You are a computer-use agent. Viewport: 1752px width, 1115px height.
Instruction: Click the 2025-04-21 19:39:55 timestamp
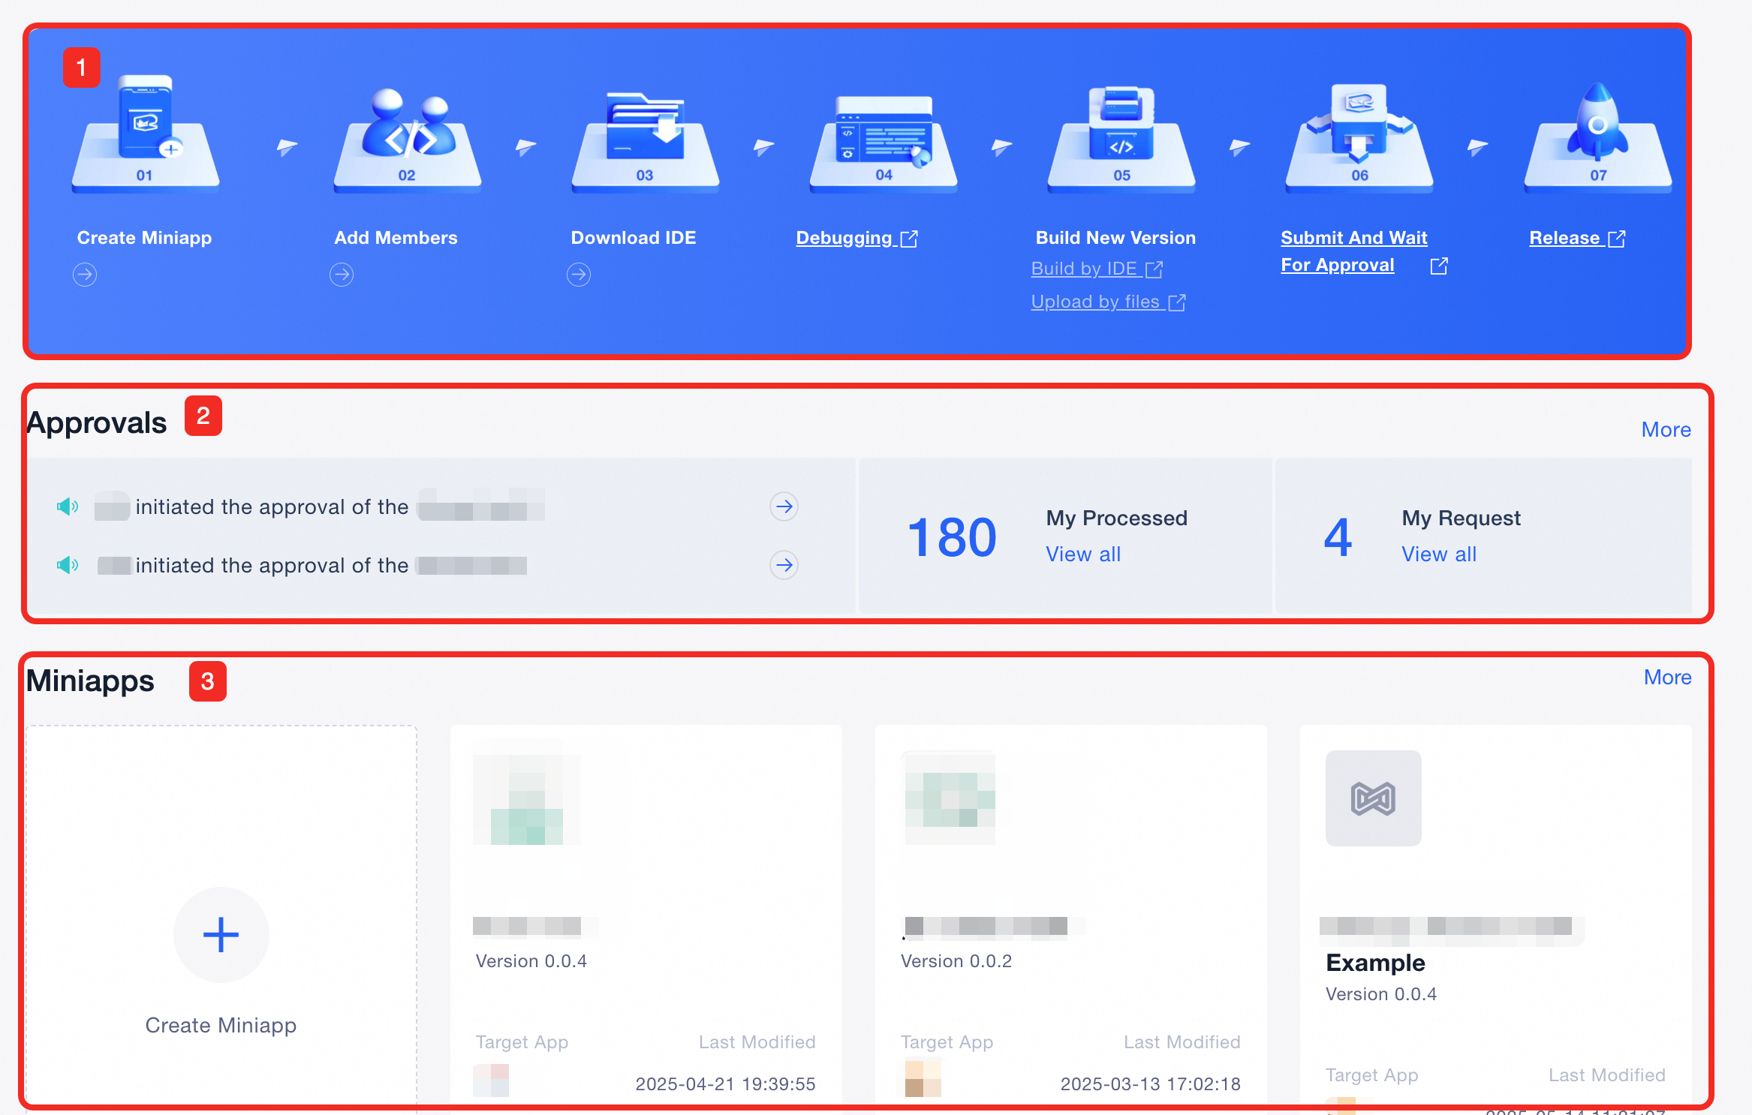pos(725,1083)
